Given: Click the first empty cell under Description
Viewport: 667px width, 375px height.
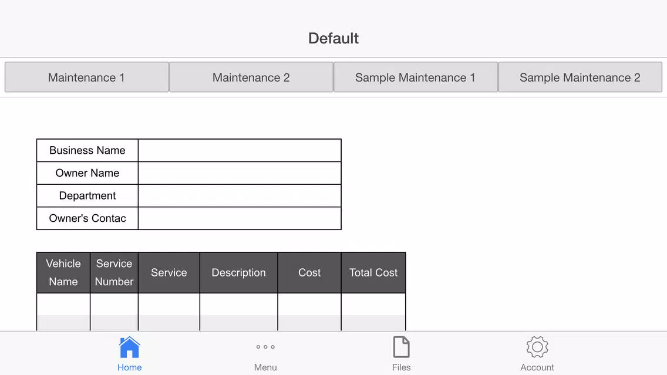Looking at the screenshot, I should pos(239,305).
